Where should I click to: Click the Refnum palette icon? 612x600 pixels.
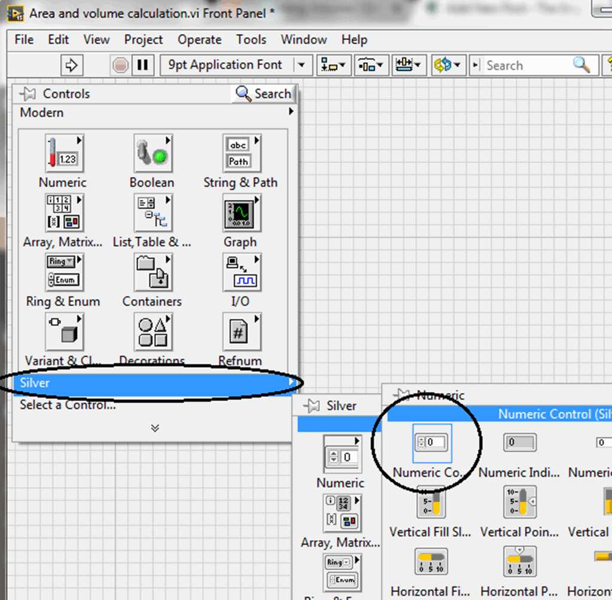coord(241,331)
